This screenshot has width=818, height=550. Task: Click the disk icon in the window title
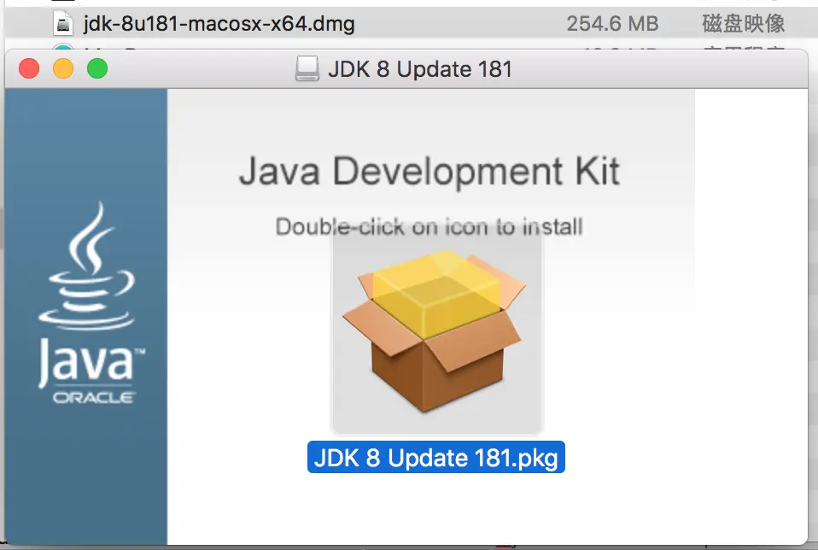(x=307, y=68)
